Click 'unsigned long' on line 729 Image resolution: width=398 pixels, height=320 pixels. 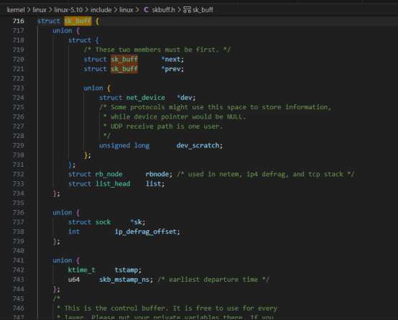coord(124,145)
